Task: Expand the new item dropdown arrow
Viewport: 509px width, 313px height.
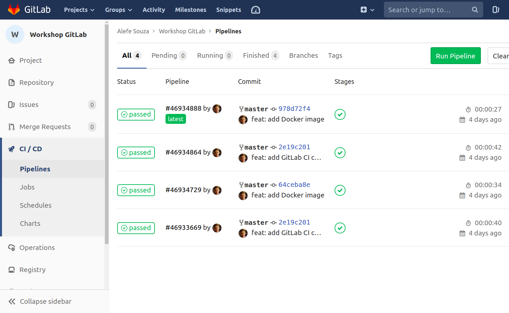Action: point(372,10)
